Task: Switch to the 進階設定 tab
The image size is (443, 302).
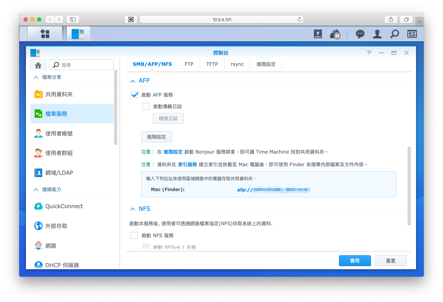Action: pyautogui.click(x=266, y=64)
